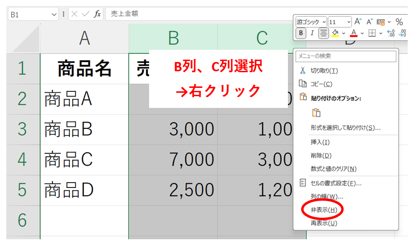Open セルの書式設定(F)... dialog
Image resolution: width=416 pixels, height=249 pixels.
(336, 183)
